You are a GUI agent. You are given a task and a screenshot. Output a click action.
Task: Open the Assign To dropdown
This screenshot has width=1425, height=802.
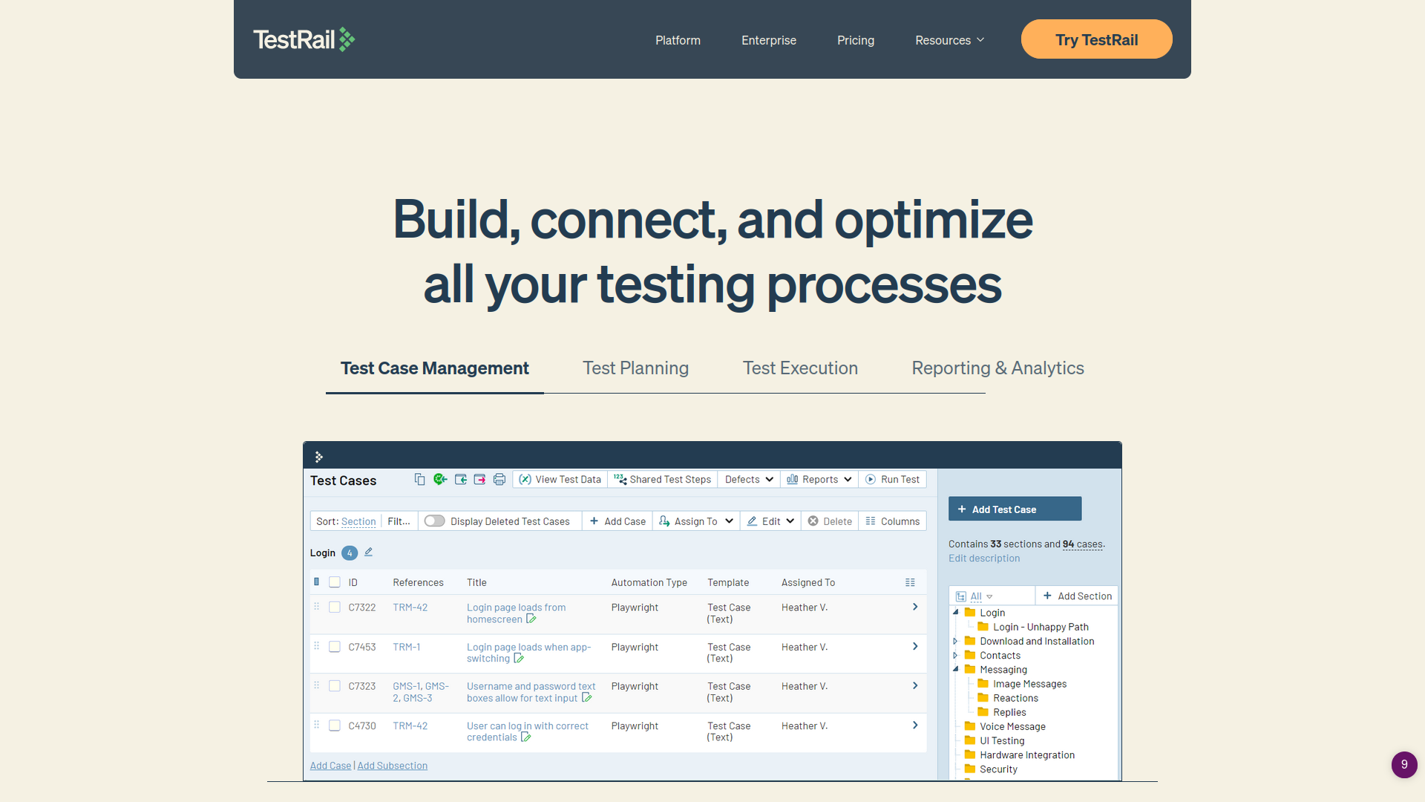tap(695, 521)
